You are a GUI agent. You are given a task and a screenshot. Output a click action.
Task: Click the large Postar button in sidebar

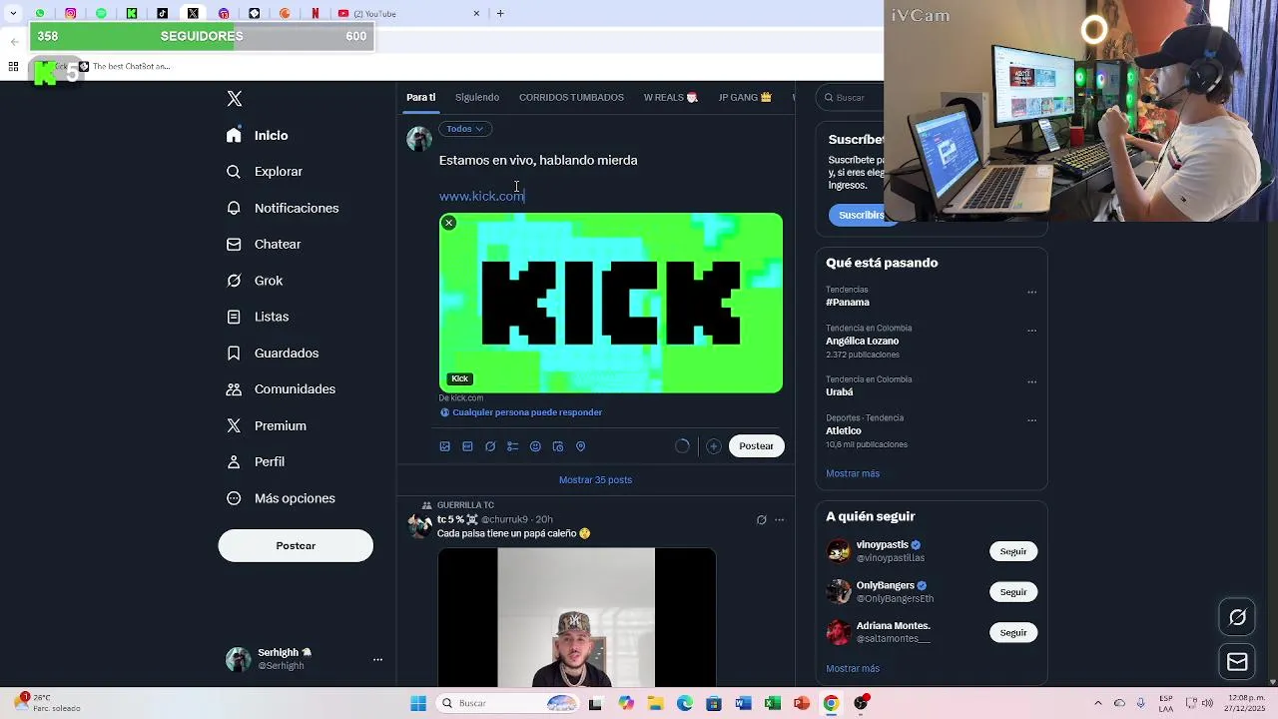tap(296, 545)
